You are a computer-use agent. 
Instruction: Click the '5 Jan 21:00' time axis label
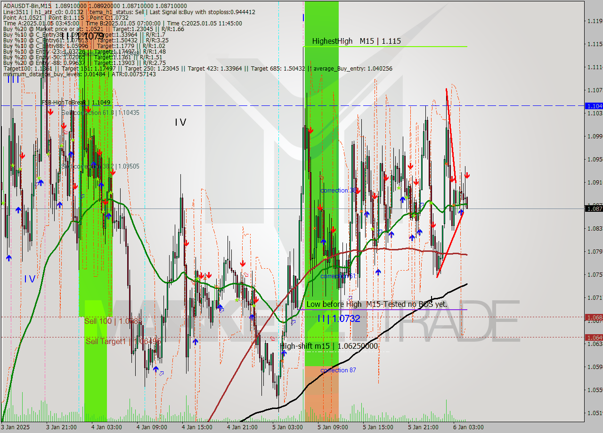(x=423, y=427)
